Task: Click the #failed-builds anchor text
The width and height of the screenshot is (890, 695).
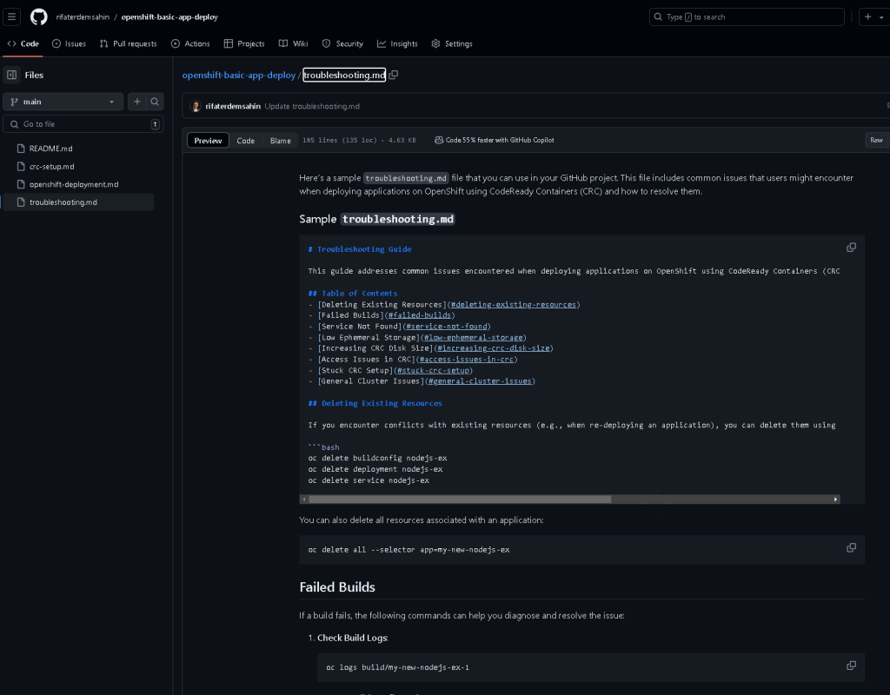Action: 420,315
